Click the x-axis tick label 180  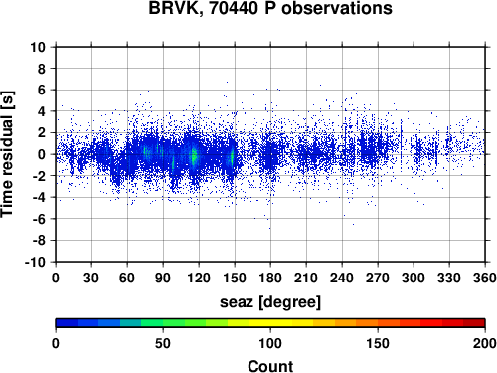pyautogui.click(x=270, y=278)
